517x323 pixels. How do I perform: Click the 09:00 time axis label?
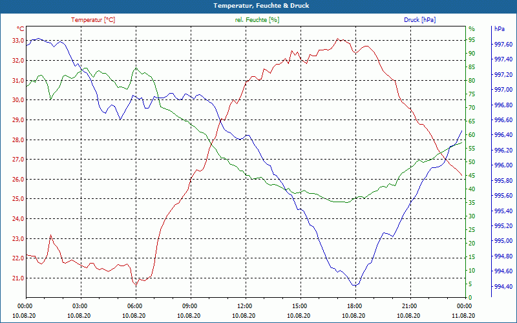pyautogui.click(x=189, y=306)
